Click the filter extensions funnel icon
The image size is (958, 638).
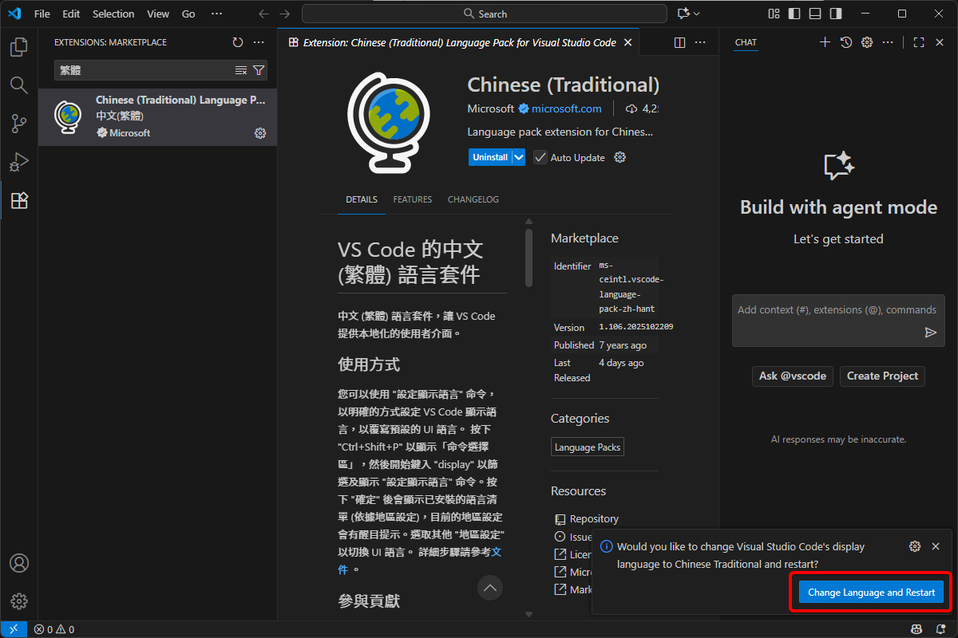pyautogui.click(x=259, y=70)
